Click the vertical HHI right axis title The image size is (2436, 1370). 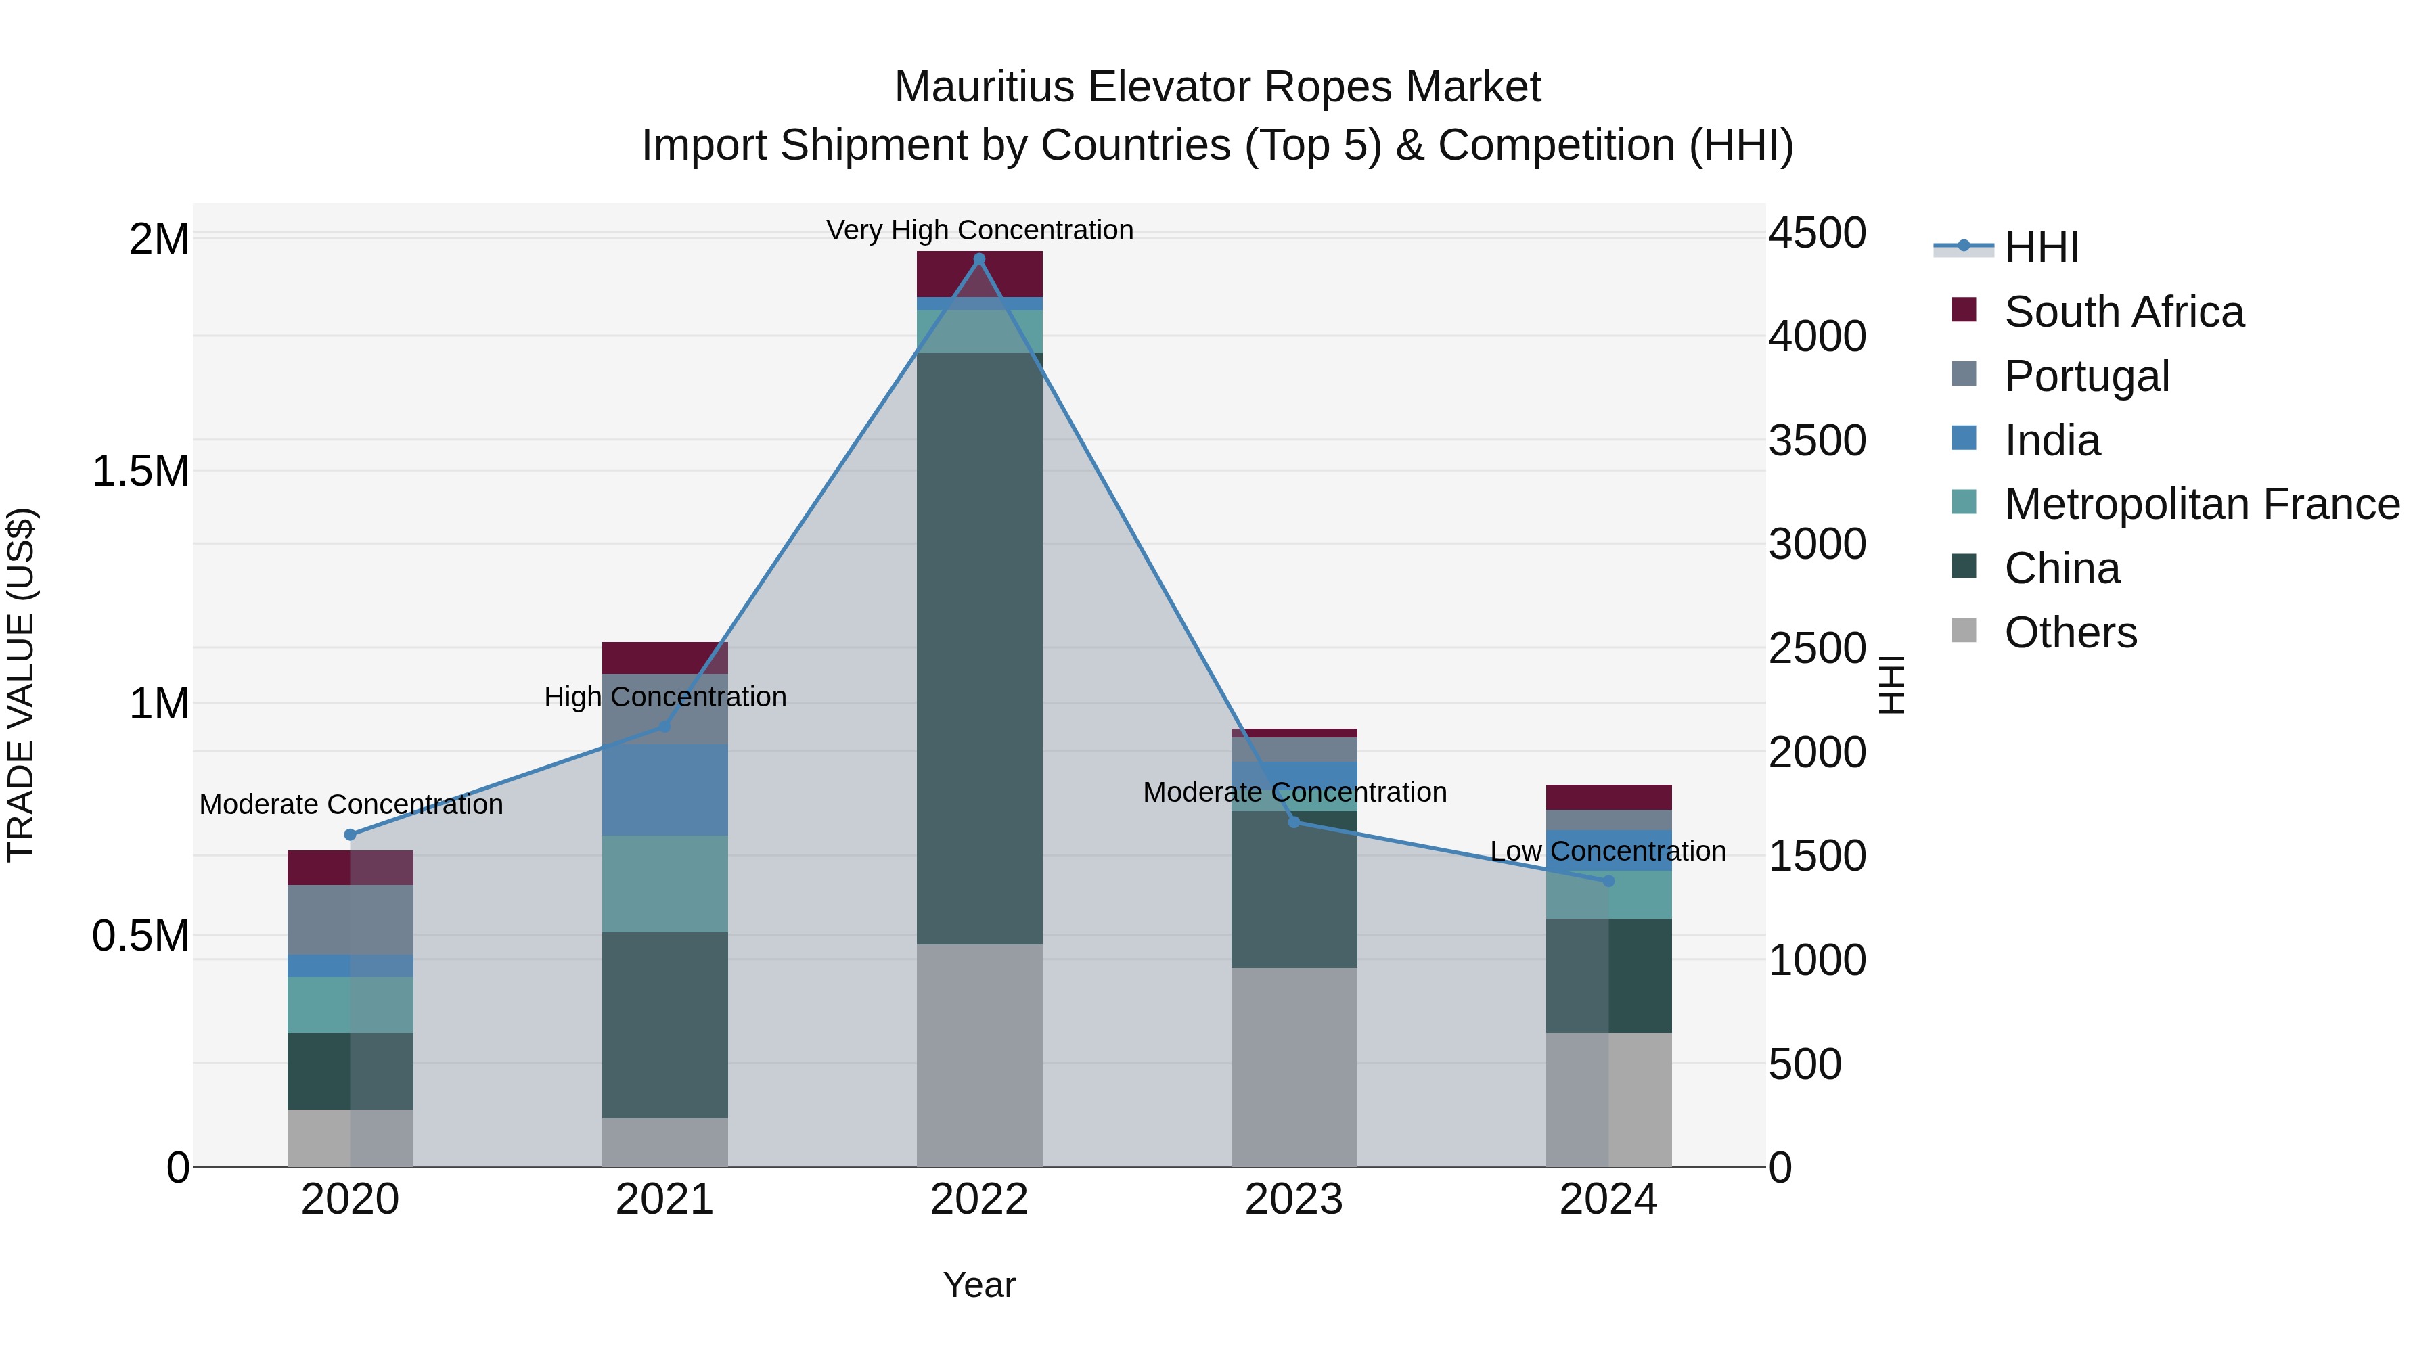coord(1891,685)
